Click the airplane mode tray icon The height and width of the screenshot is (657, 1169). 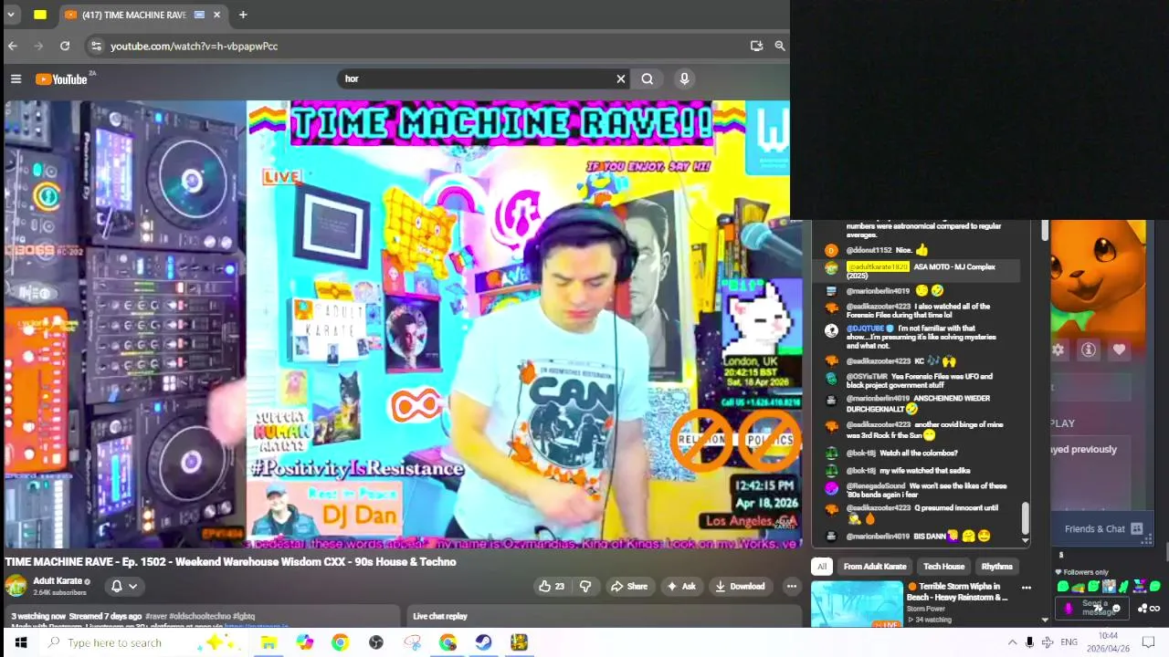tap(1048, 642)
